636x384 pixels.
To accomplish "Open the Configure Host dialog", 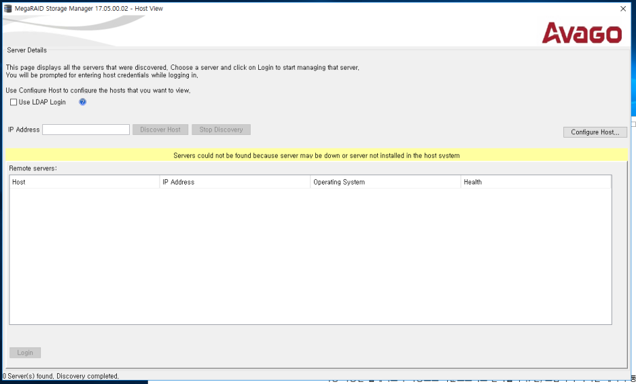I will pos(595,132).
